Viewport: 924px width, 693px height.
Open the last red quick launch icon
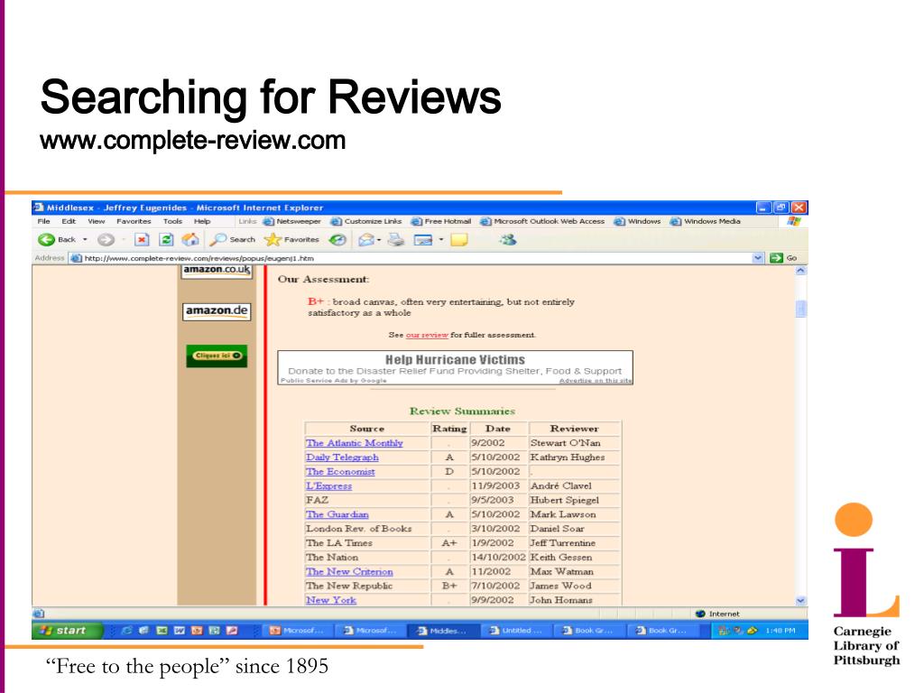(x=232, y=630)
